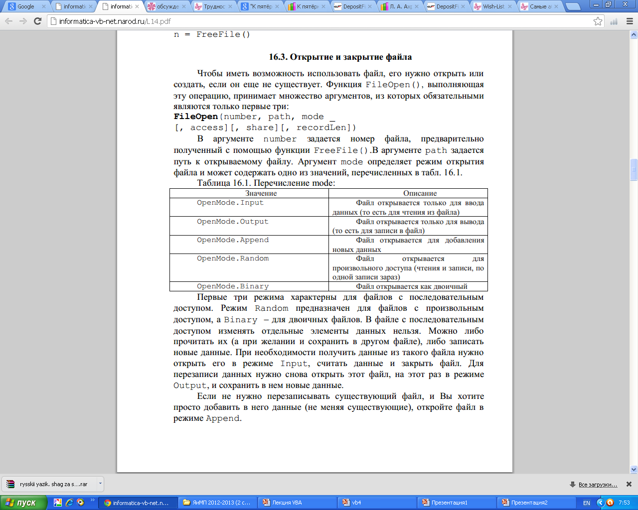The width and height of the screenshot is (638, 510).
Task: Open Презентация1 taskbar button
Action: [457, 503]
